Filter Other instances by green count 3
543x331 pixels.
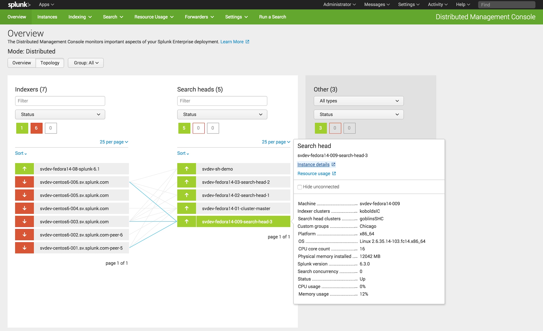click(x=321, y=128)
